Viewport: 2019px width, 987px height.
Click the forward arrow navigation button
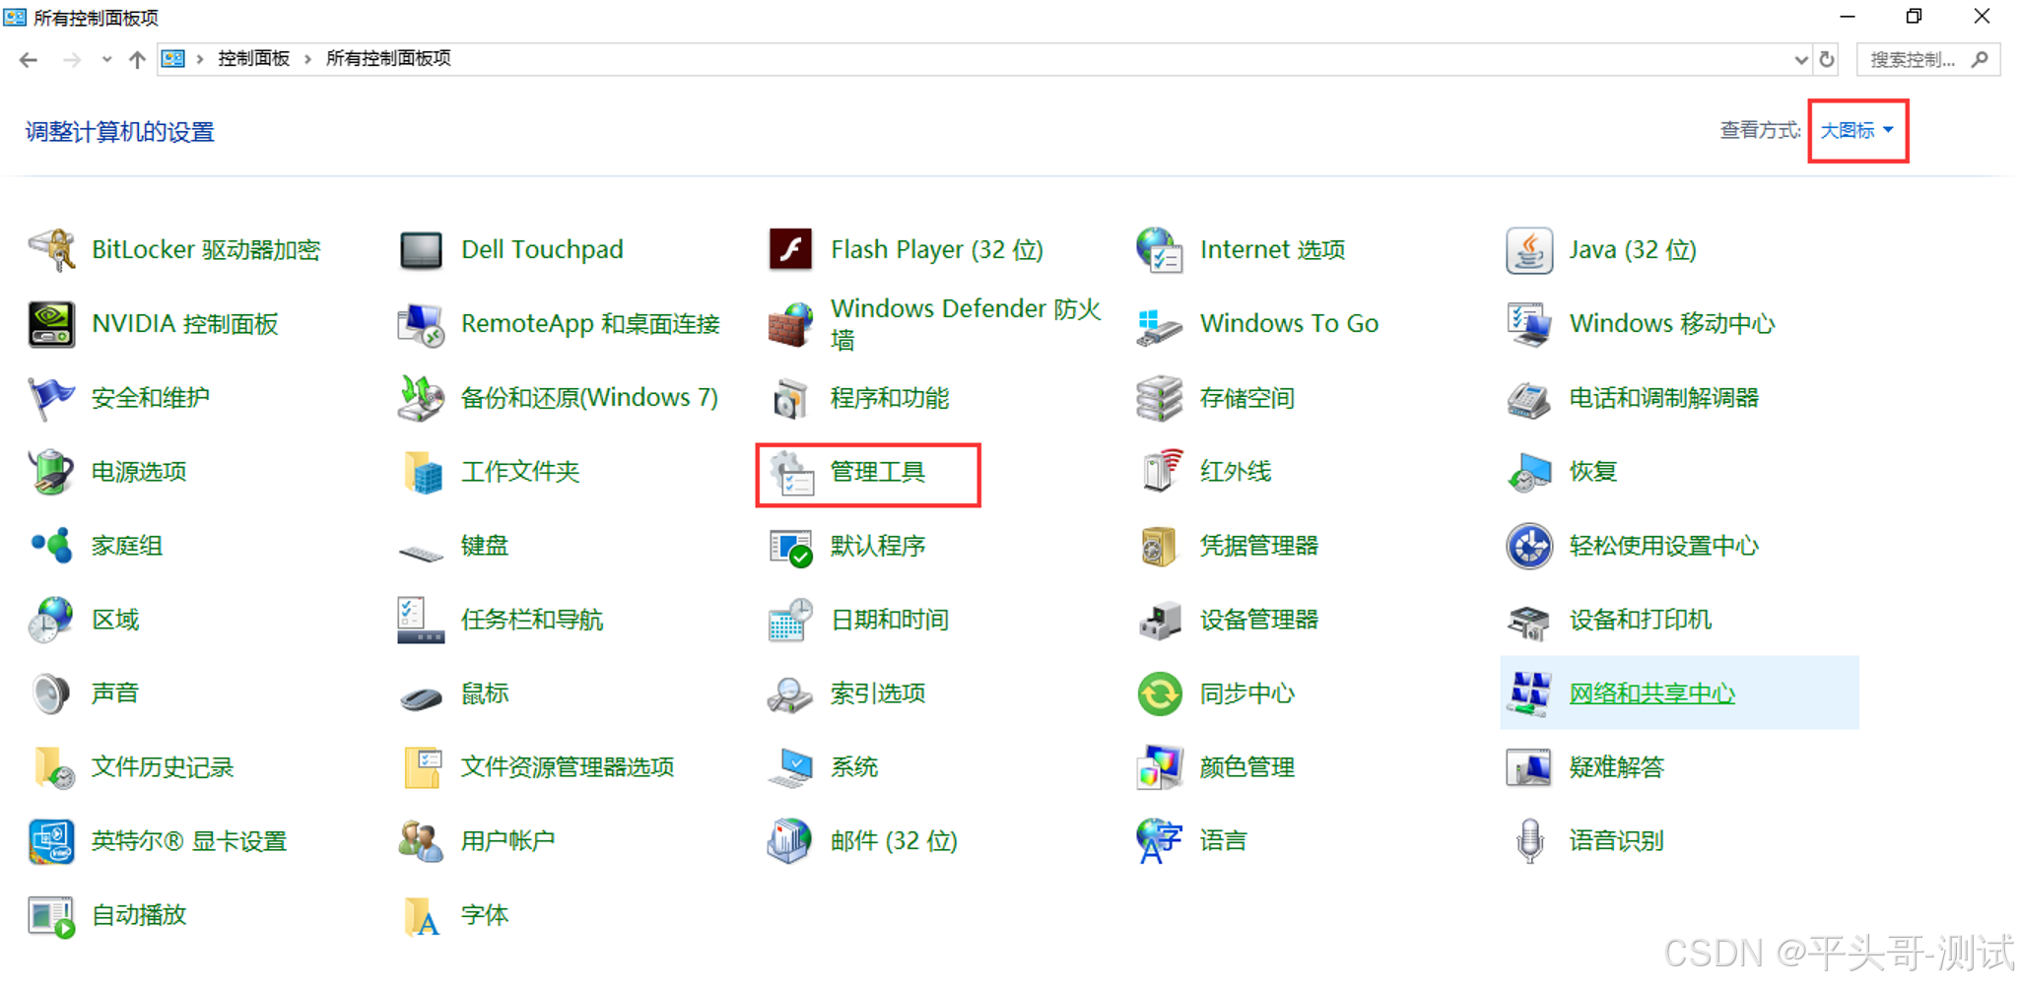[72, 59]
